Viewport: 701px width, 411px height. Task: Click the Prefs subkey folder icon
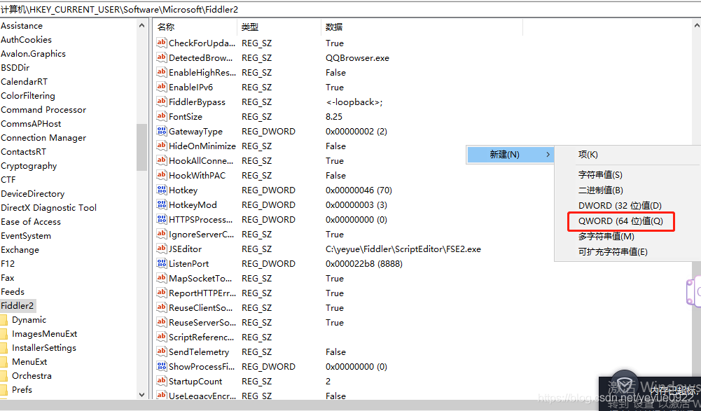pos(4,390)
